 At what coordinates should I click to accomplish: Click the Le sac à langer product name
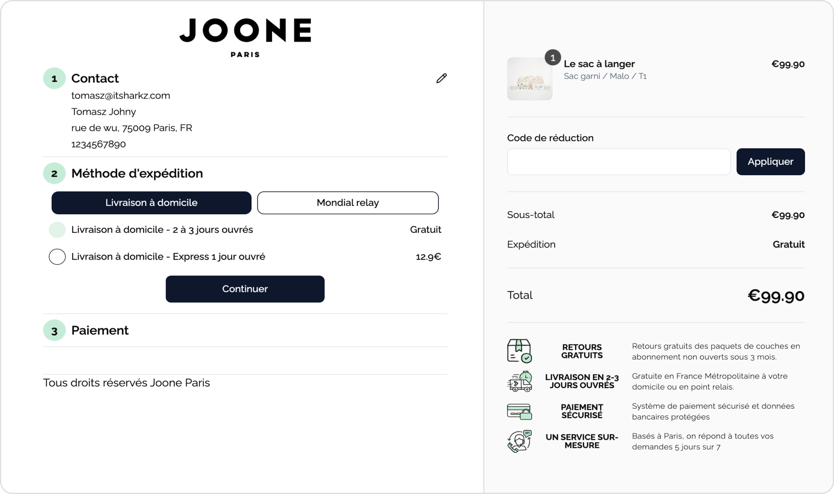click(599, 64)
